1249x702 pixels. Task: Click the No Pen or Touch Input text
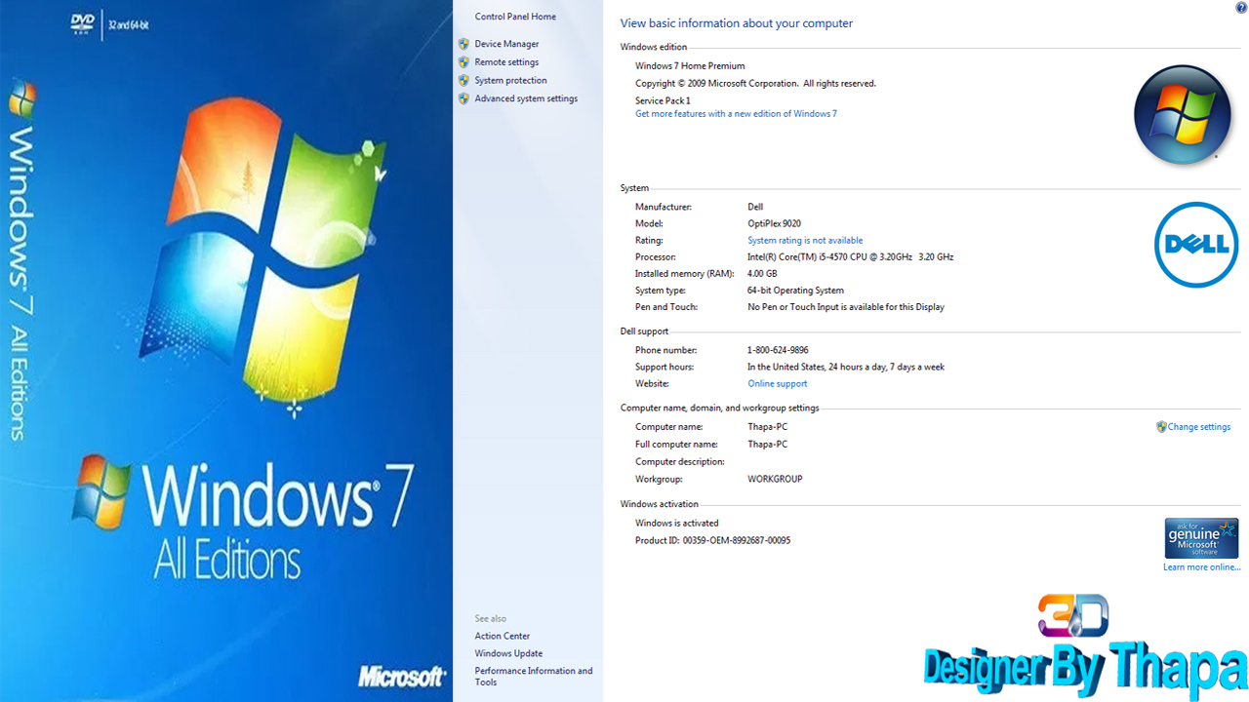click(x=846, y=307)
